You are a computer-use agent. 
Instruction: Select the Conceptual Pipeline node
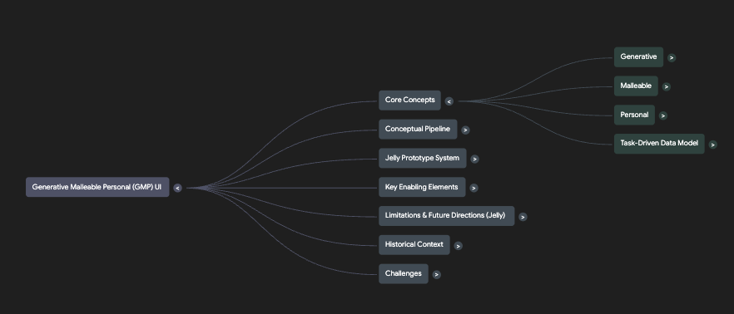[x=418, y=129]
